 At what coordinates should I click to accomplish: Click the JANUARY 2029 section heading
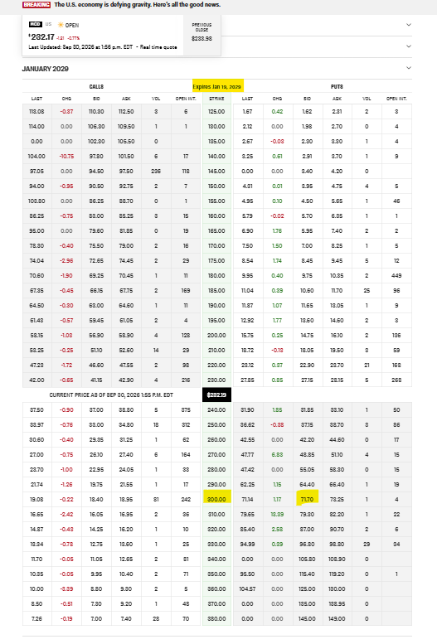46,69
